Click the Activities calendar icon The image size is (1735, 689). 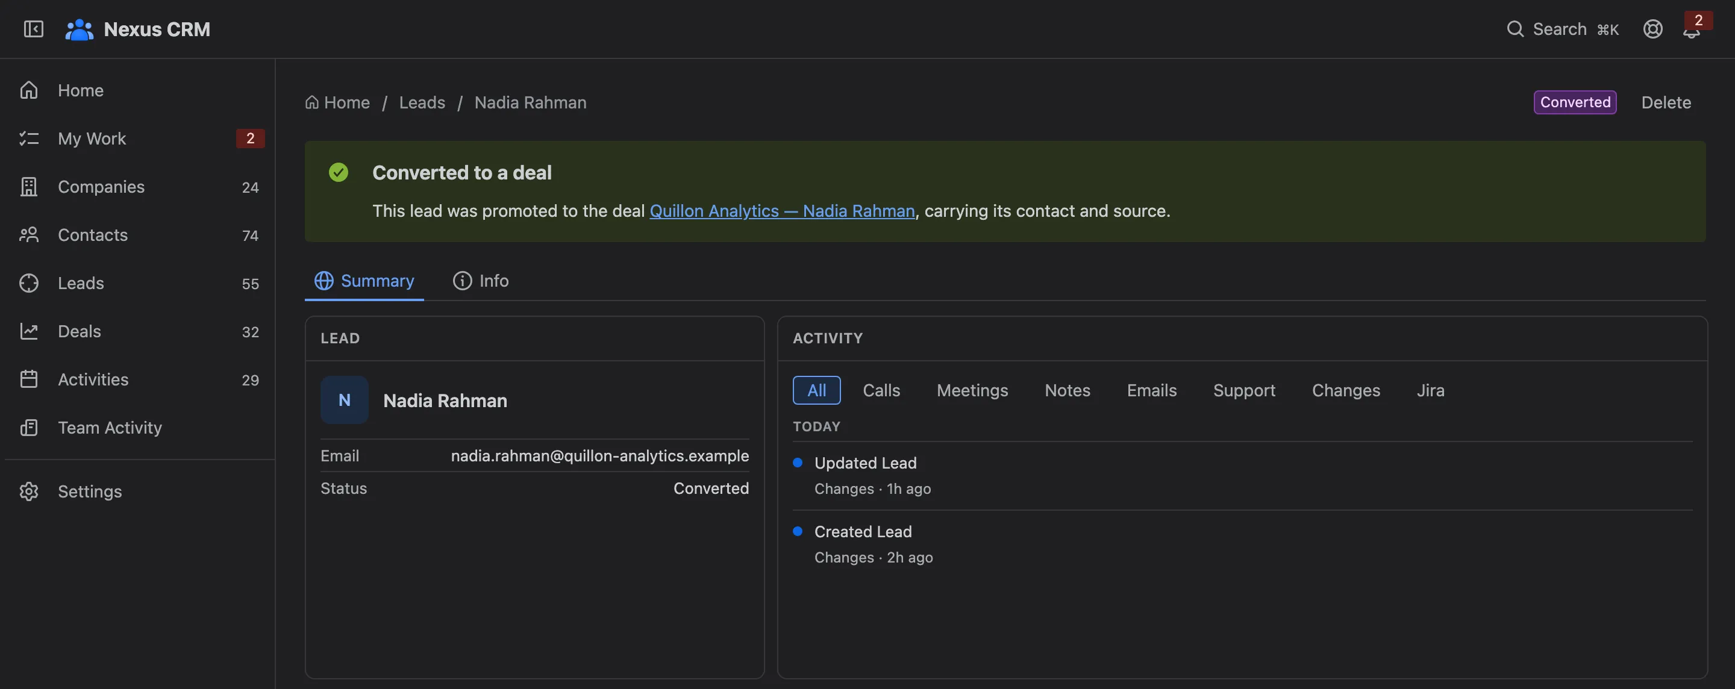[x=29, y=379]
